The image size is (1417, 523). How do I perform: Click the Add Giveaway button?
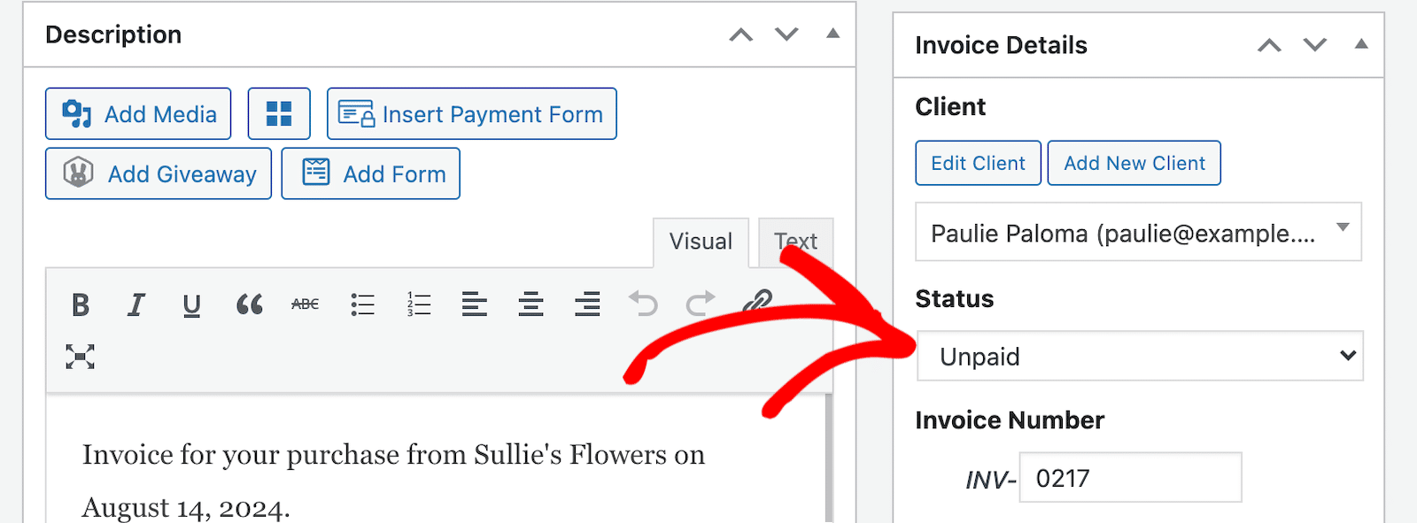pos(159,173)
